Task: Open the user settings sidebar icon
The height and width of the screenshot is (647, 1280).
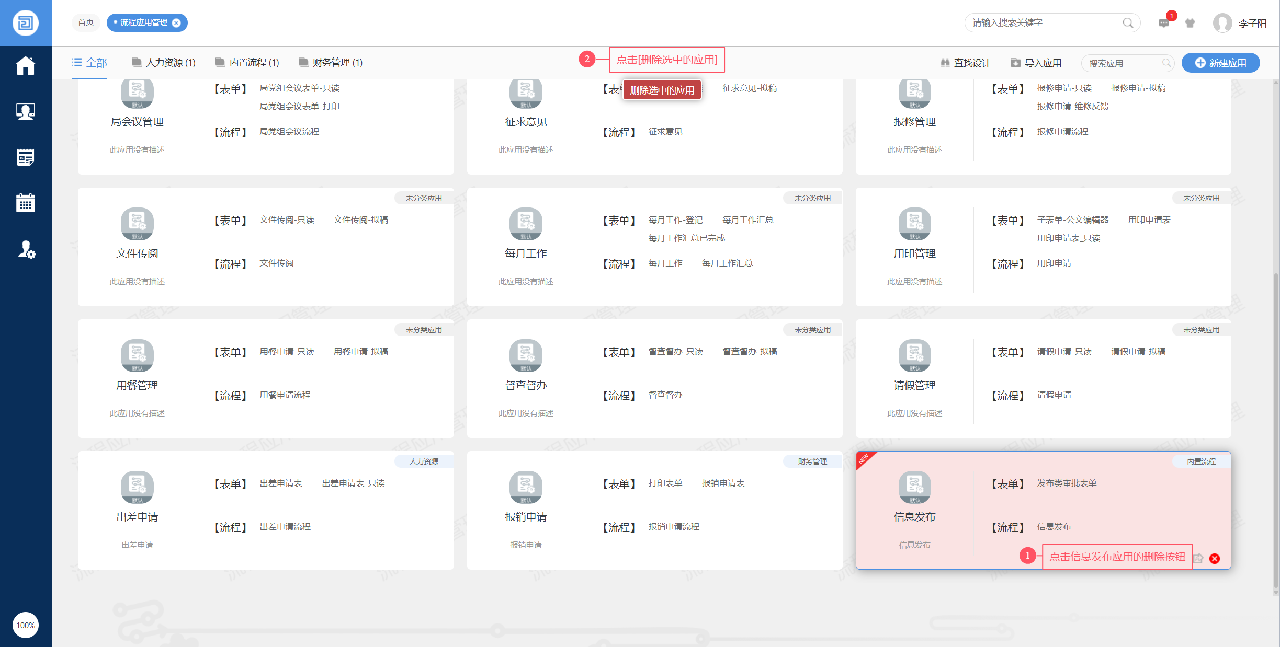Action: [25, 250]
